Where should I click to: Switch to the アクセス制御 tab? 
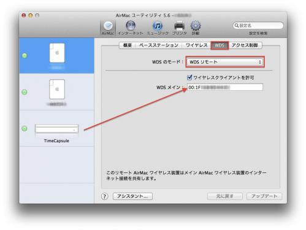(245, 45)
